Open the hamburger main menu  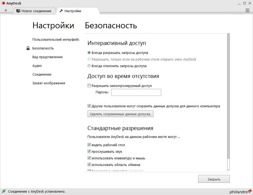[247, 11]
